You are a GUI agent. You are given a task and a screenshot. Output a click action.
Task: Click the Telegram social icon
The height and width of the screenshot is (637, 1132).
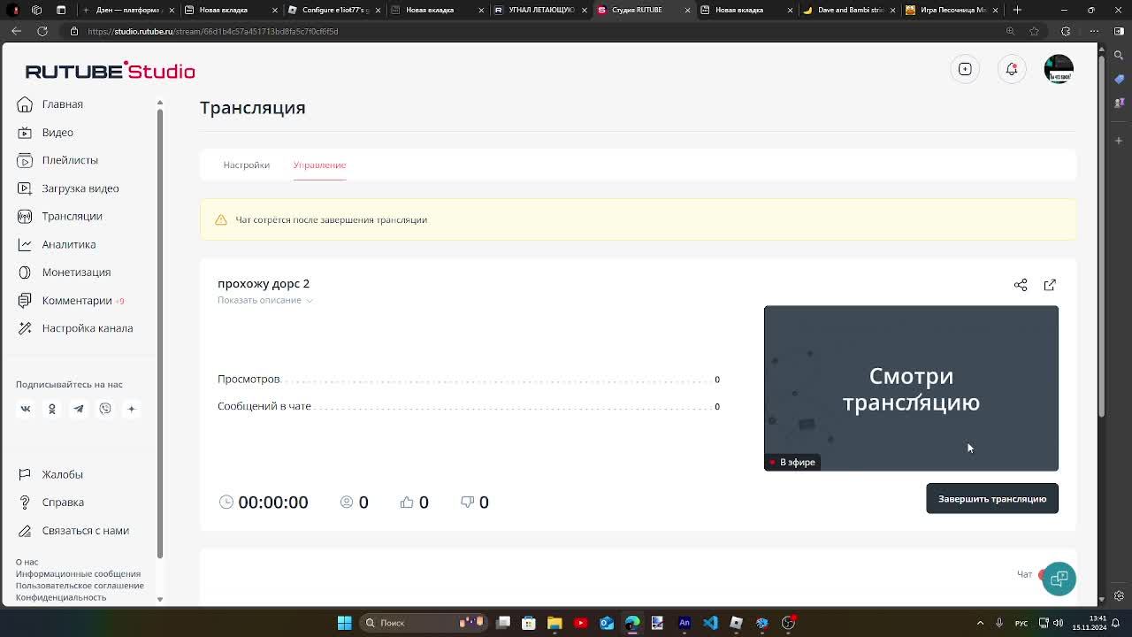coord(79,409)
